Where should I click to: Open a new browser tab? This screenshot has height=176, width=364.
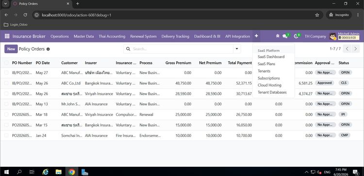(x=78, y=4)
